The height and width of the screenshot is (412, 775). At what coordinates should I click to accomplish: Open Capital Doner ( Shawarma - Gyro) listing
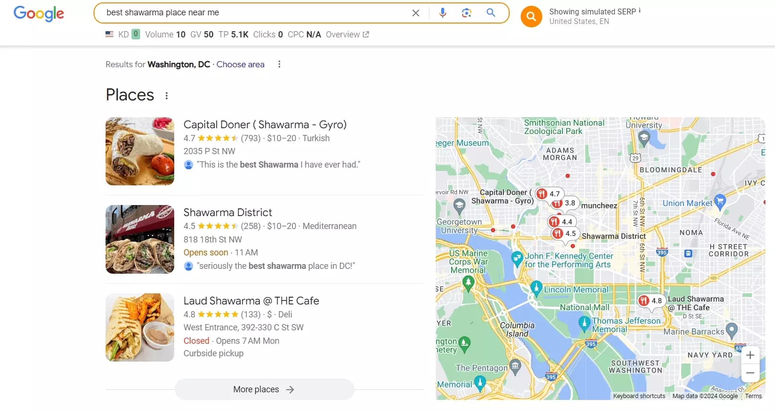click(265, 125)
